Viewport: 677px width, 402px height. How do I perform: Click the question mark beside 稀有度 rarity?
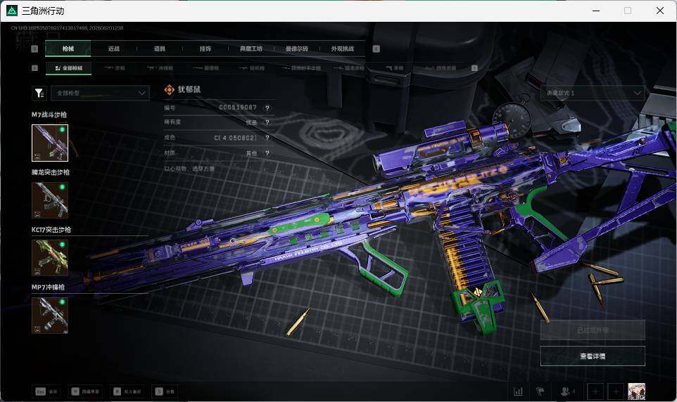pos(267,122)
